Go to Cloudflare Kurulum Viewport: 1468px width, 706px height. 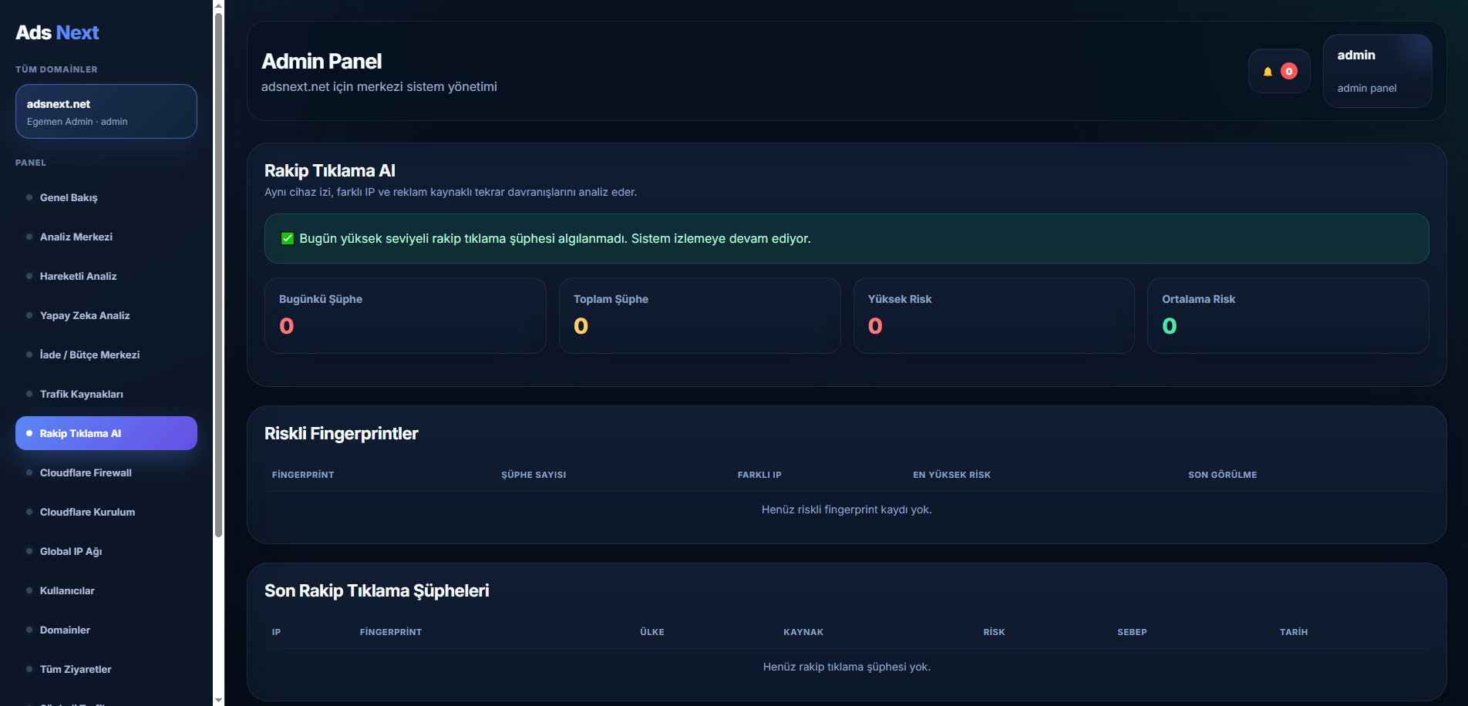(106, 512)
